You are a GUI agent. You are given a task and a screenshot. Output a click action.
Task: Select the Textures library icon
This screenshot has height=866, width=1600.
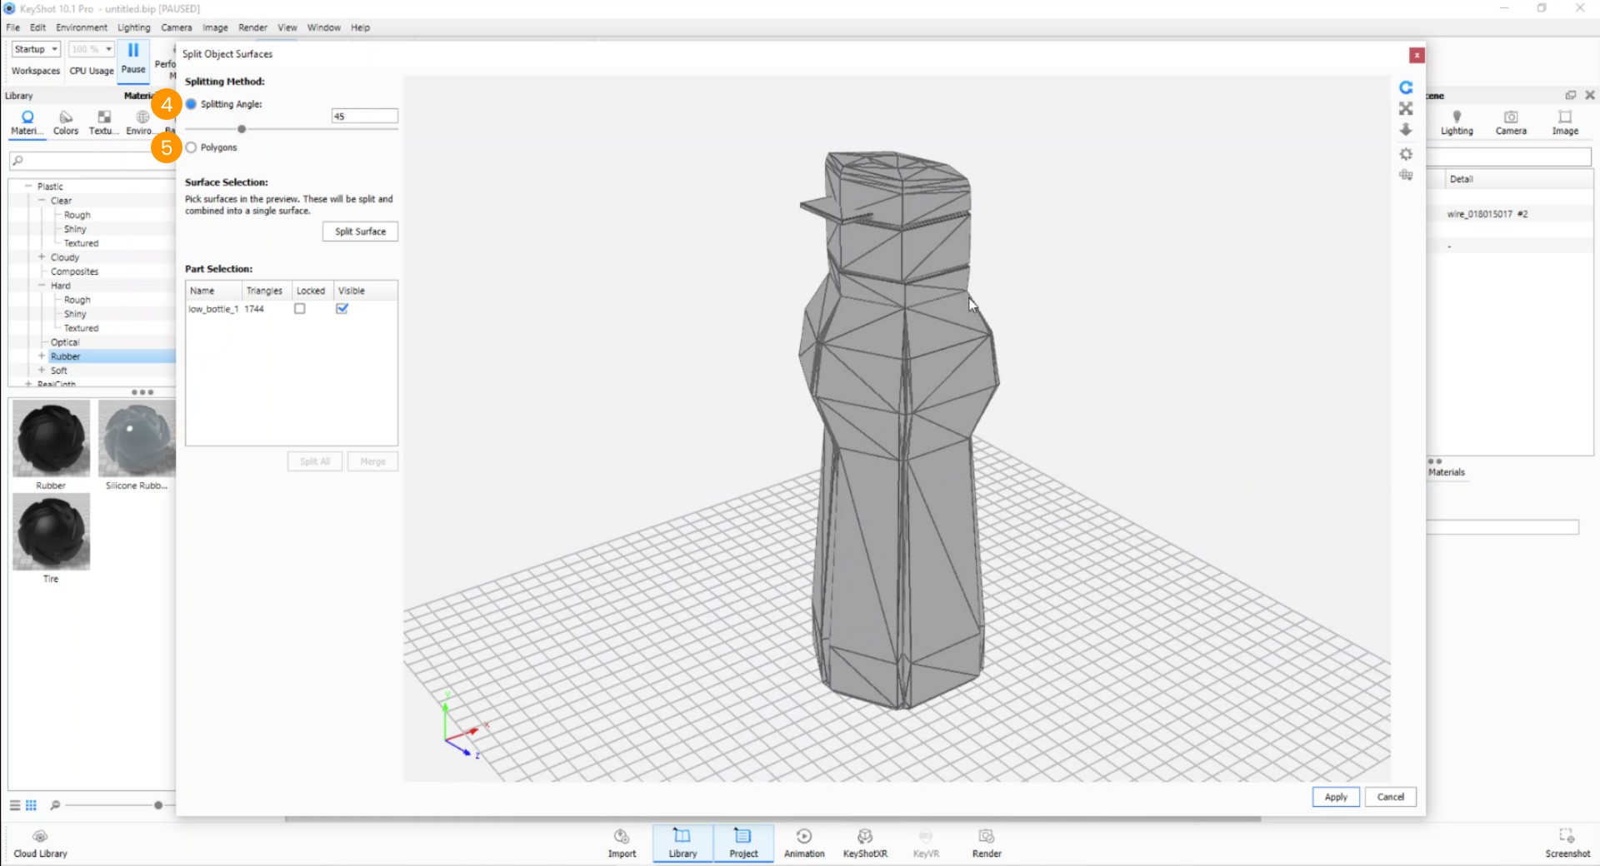tap(102, 122)
